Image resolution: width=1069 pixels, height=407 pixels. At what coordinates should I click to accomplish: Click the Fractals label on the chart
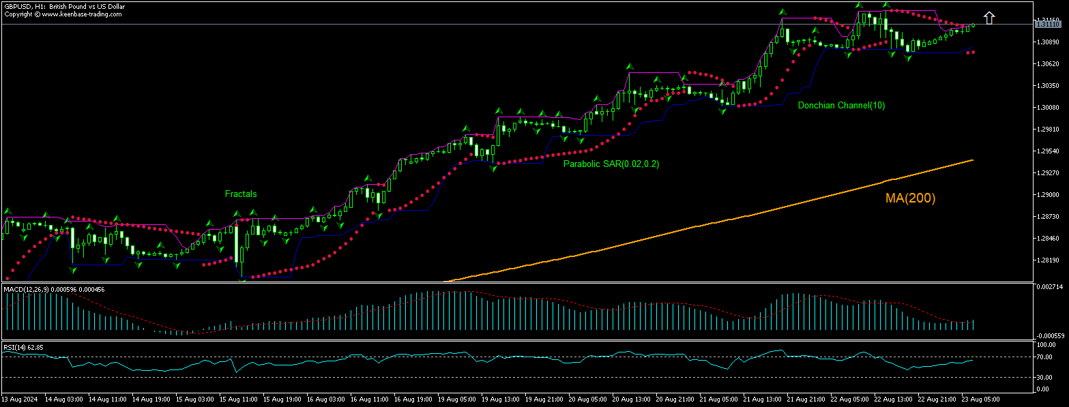click(x=241, y=194)
